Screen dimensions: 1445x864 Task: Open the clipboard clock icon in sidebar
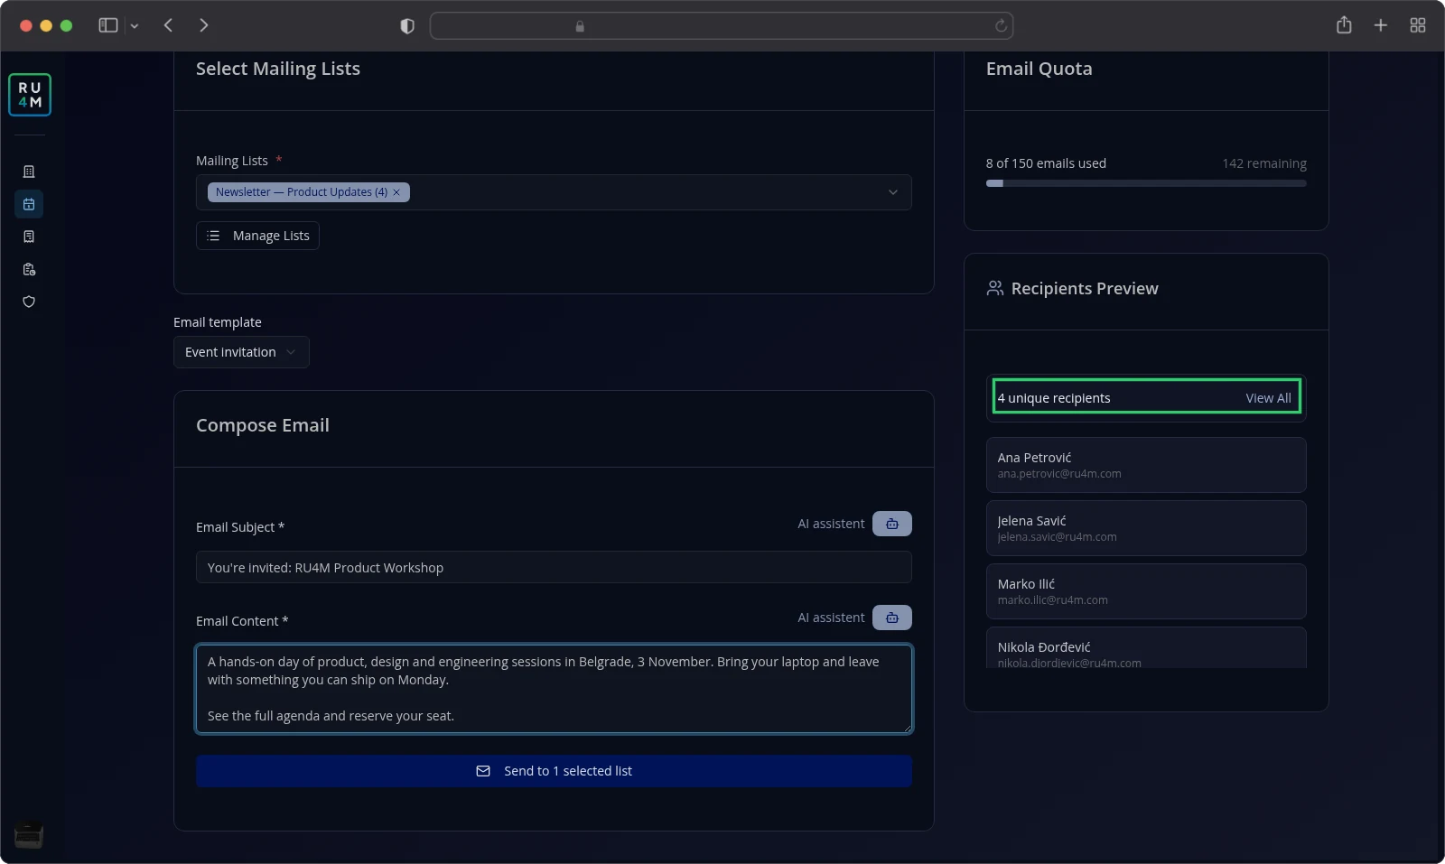coord(29,269)
